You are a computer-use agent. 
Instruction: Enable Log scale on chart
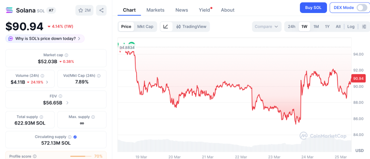tap(351, 27)
